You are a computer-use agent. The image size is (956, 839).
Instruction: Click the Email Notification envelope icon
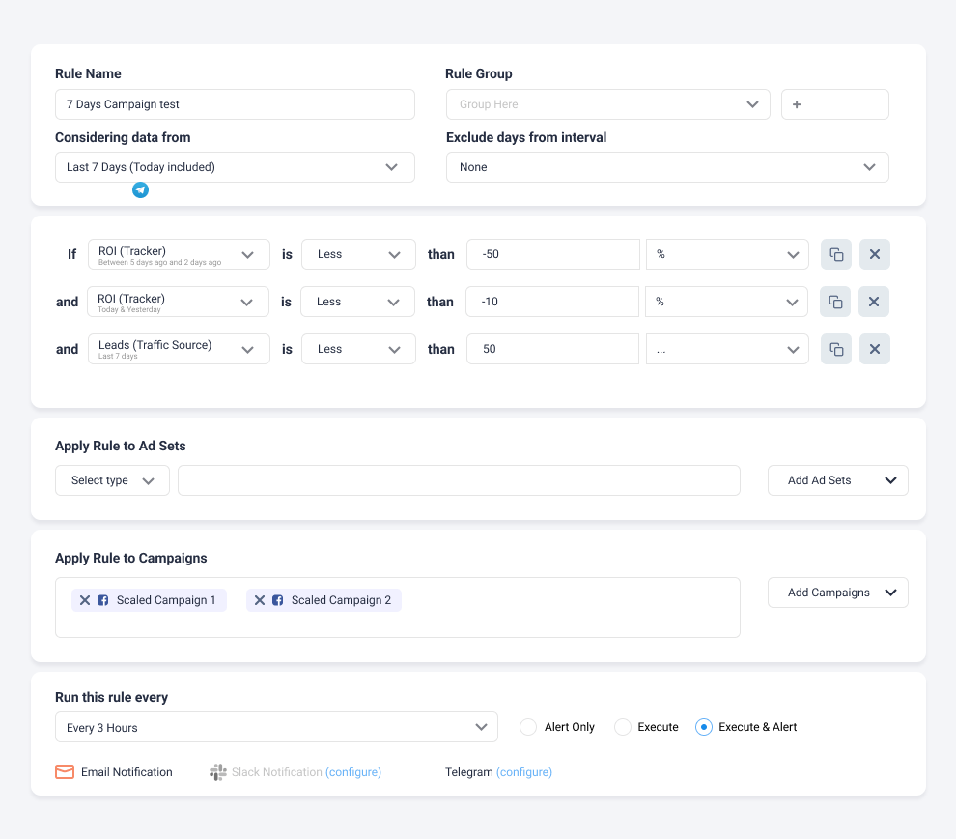click(65, 772)
